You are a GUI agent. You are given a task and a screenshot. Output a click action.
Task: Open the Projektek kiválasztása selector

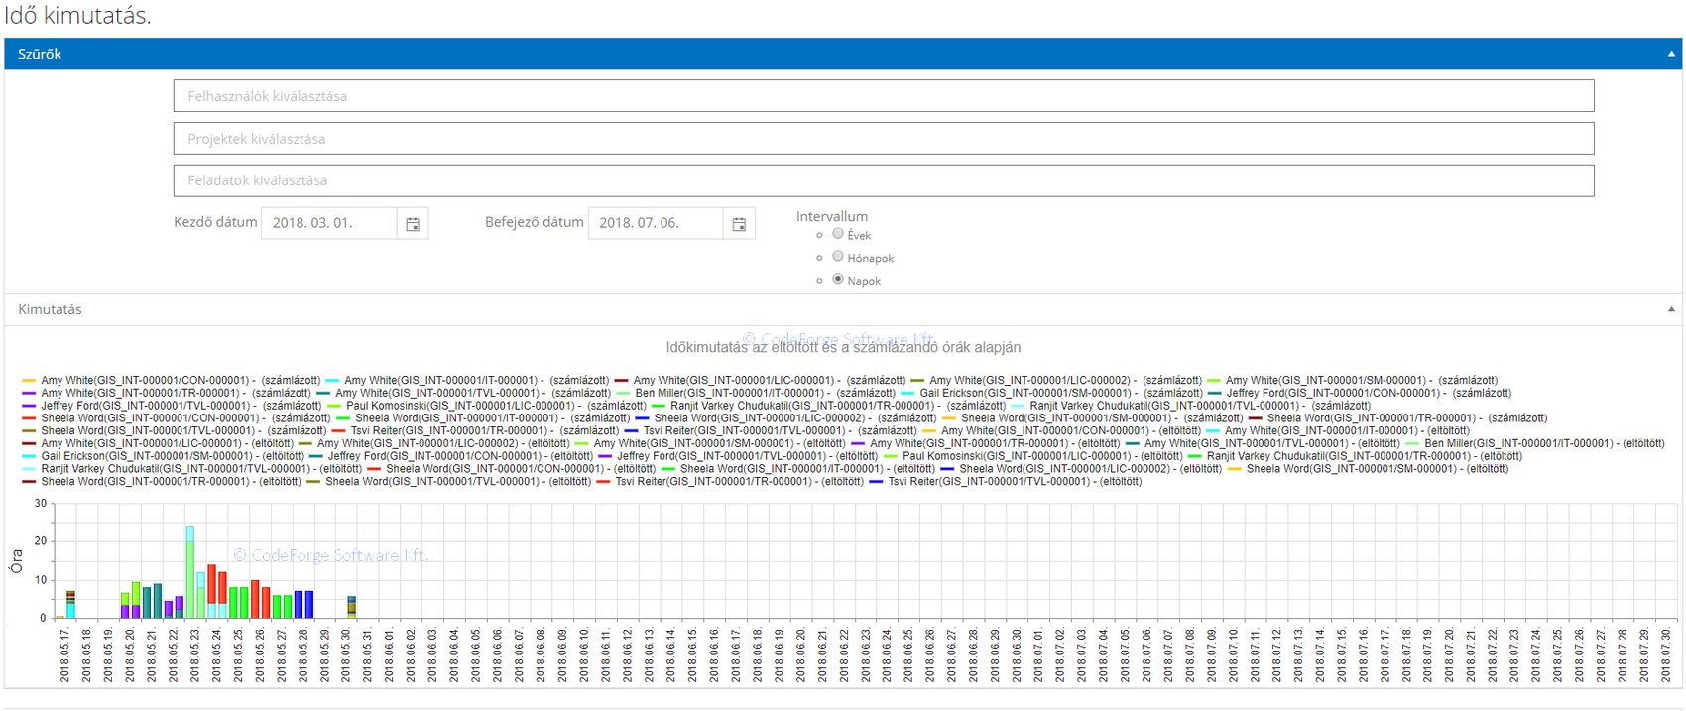[x=883, y=139]
